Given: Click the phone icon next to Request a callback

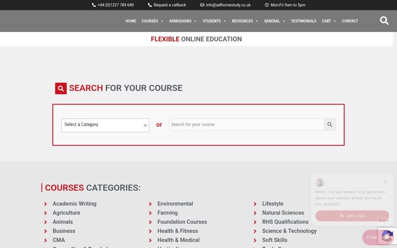Looking at the screenshot, I should click(149, 5).
